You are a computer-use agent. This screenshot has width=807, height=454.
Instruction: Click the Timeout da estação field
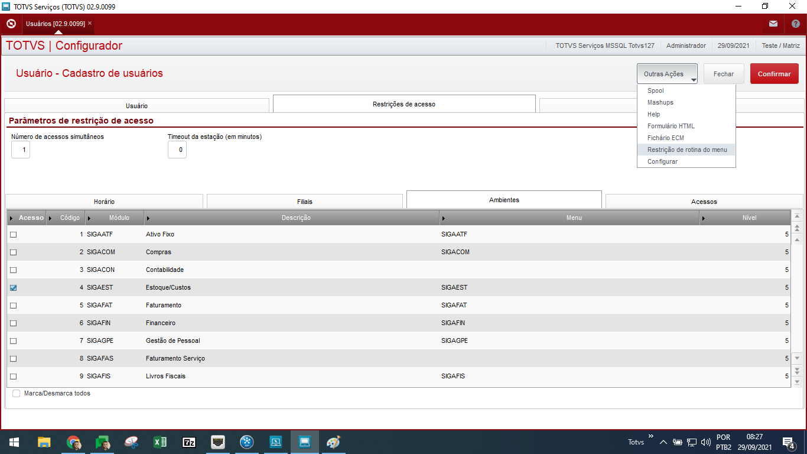point(177,150)
